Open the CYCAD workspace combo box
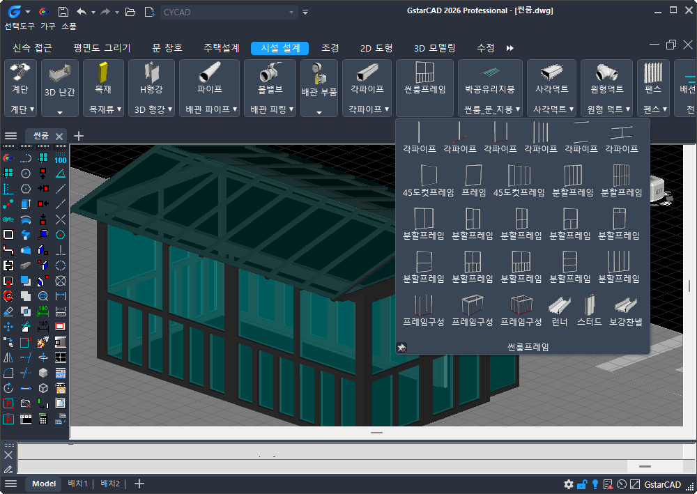 tap(229, 12)
